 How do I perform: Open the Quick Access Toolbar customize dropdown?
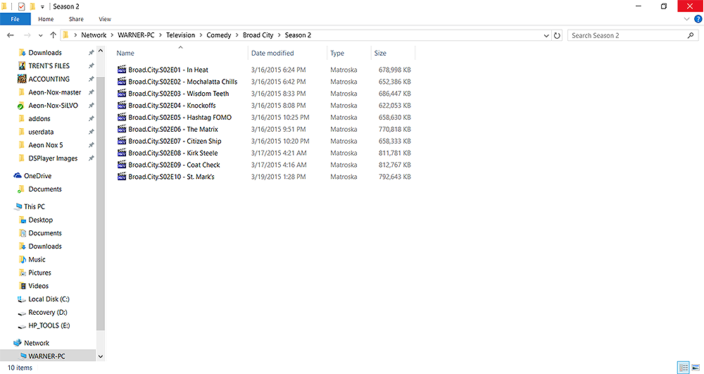pyautogui.click(x=43, y=7)
